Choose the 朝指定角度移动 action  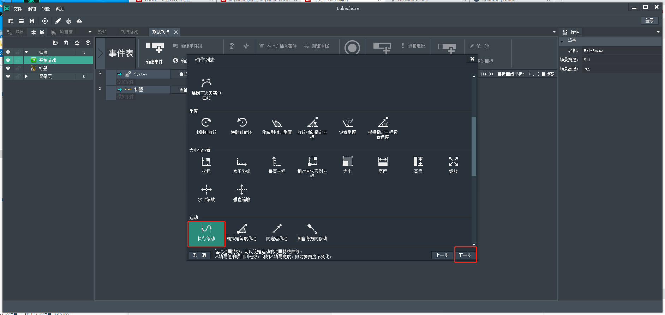point(242,233)
